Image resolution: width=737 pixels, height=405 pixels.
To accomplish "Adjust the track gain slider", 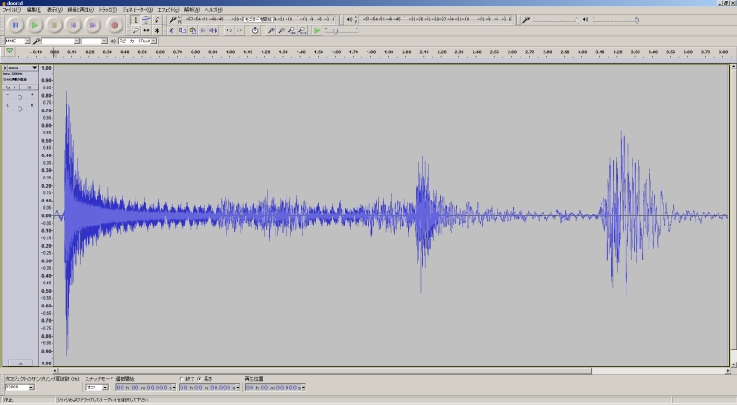I will tap(19, 97).
